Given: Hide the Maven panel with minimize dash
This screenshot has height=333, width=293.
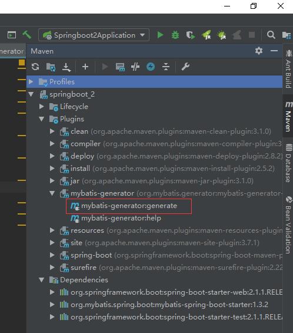Looking at the screenshot, I should point(274,51).
